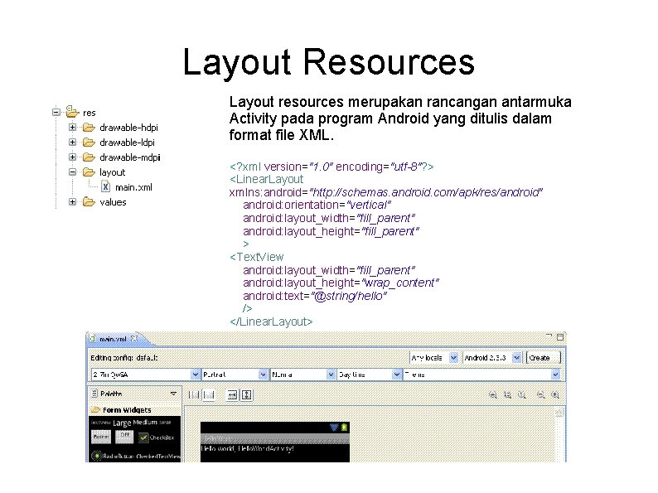Open the Normal dock mode dropdown
This screenshot has width=658, height=493.
click(x=302, y=374)
